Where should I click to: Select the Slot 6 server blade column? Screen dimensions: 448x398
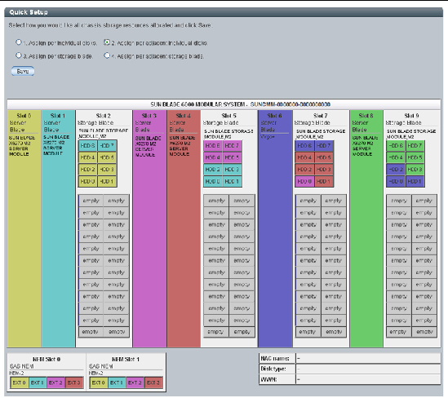[275, 228]
